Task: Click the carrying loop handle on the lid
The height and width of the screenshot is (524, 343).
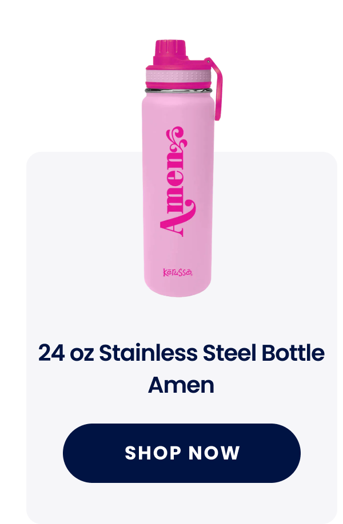Action: [x=215, y=89]
